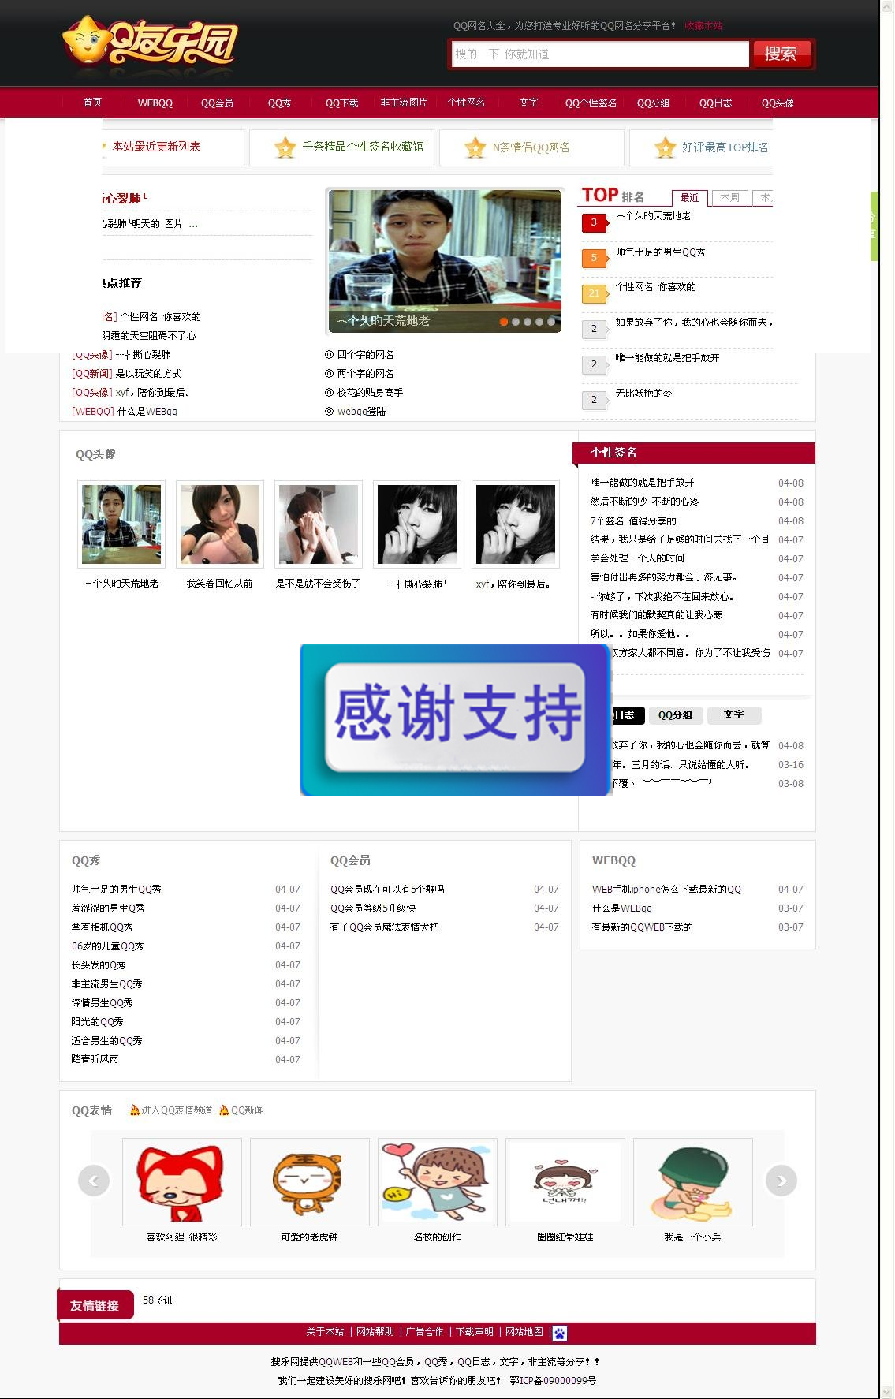Open QQ秀 navigation item

[x=279, y=103]
